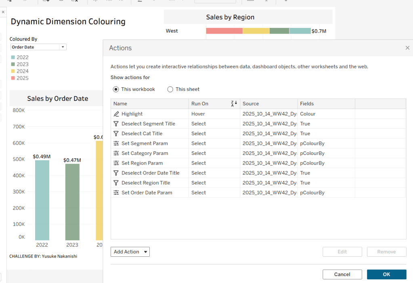Select the This sheet radio button
The image size is (413, 283).
click(170, 89)
